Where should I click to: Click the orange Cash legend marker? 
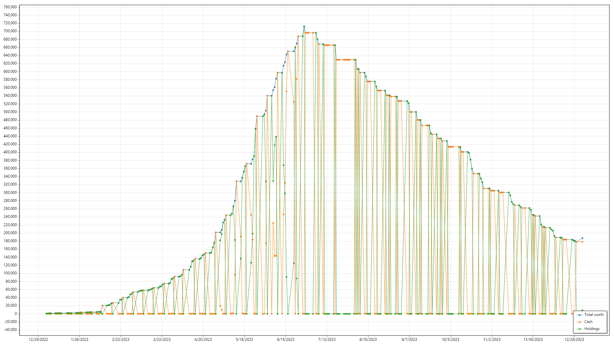pos(580,322)
